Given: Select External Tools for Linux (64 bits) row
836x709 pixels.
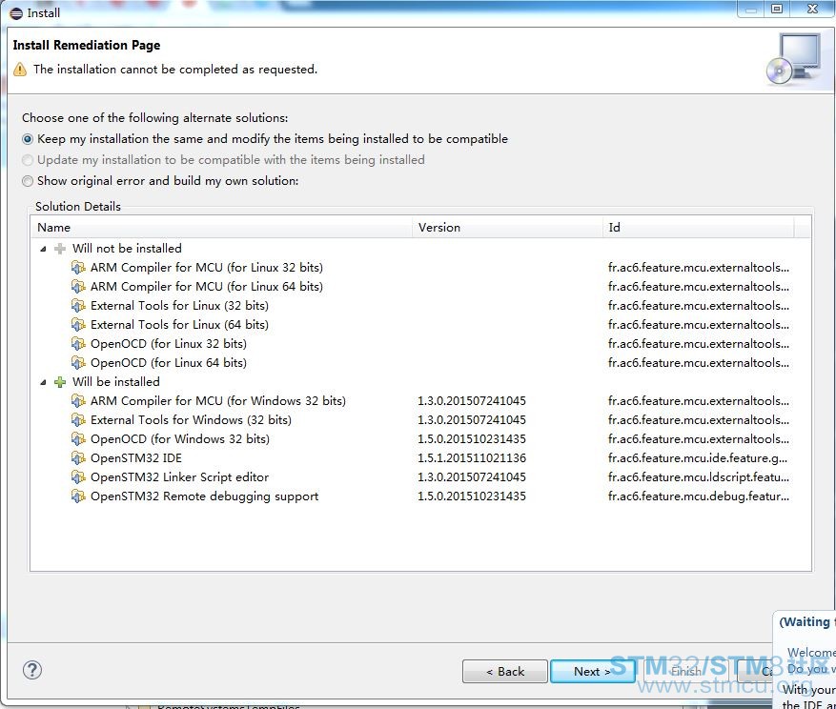Looking at the screenshot, I should click(421, 325).
